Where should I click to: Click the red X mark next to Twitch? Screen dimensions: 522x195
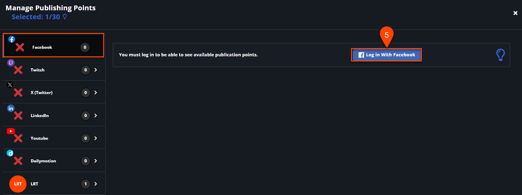[18, 70]
